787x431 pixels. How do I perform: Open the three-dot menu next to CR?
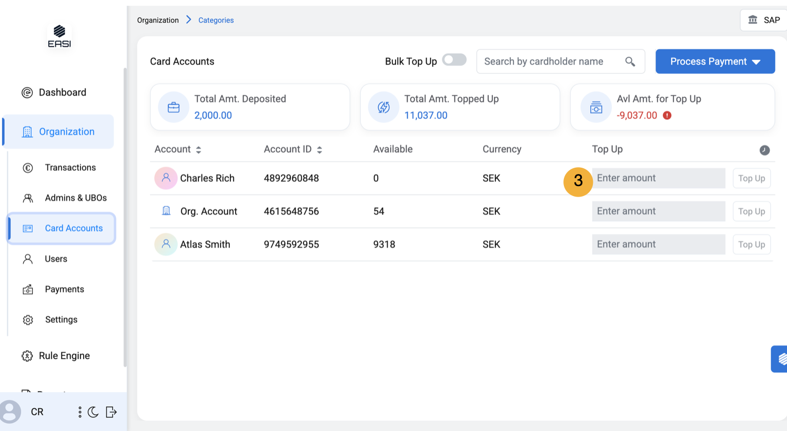pyautogui.click(x=80, y=412)
